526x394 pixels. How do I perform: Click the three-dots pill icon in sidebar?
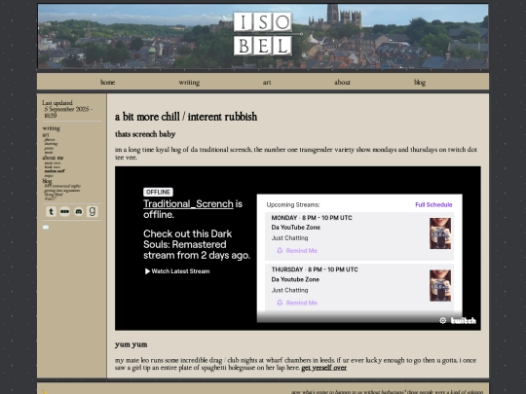pos(64,211)
